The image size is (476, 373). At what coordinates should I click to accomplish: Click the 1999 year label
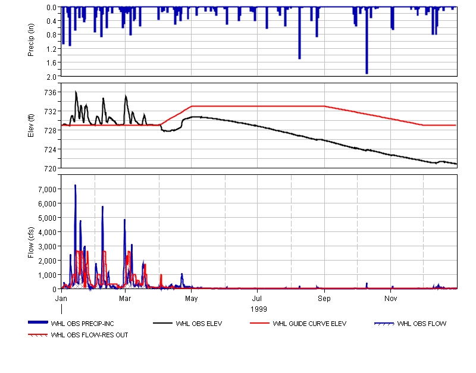[259, 309]
